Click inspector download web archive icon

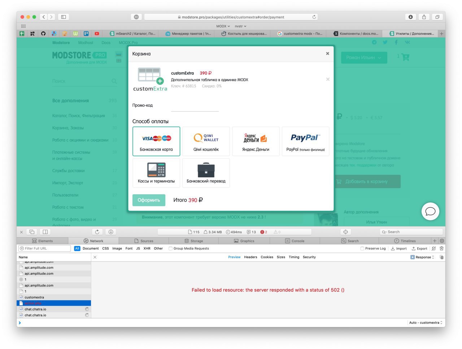coord(111,232)
